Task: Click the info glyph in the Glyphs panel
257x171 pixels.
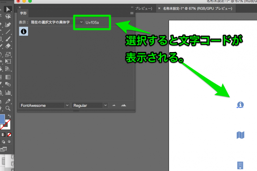Action: pyautogui.click(x=23, y=32)
